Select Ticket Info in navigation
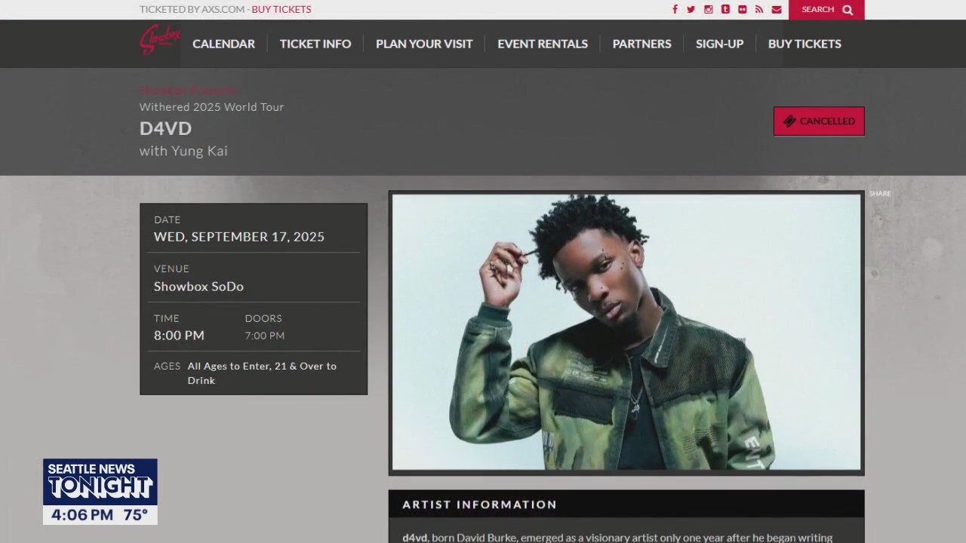This screenshot has height=543, width=966. click(x=315, y=44)
